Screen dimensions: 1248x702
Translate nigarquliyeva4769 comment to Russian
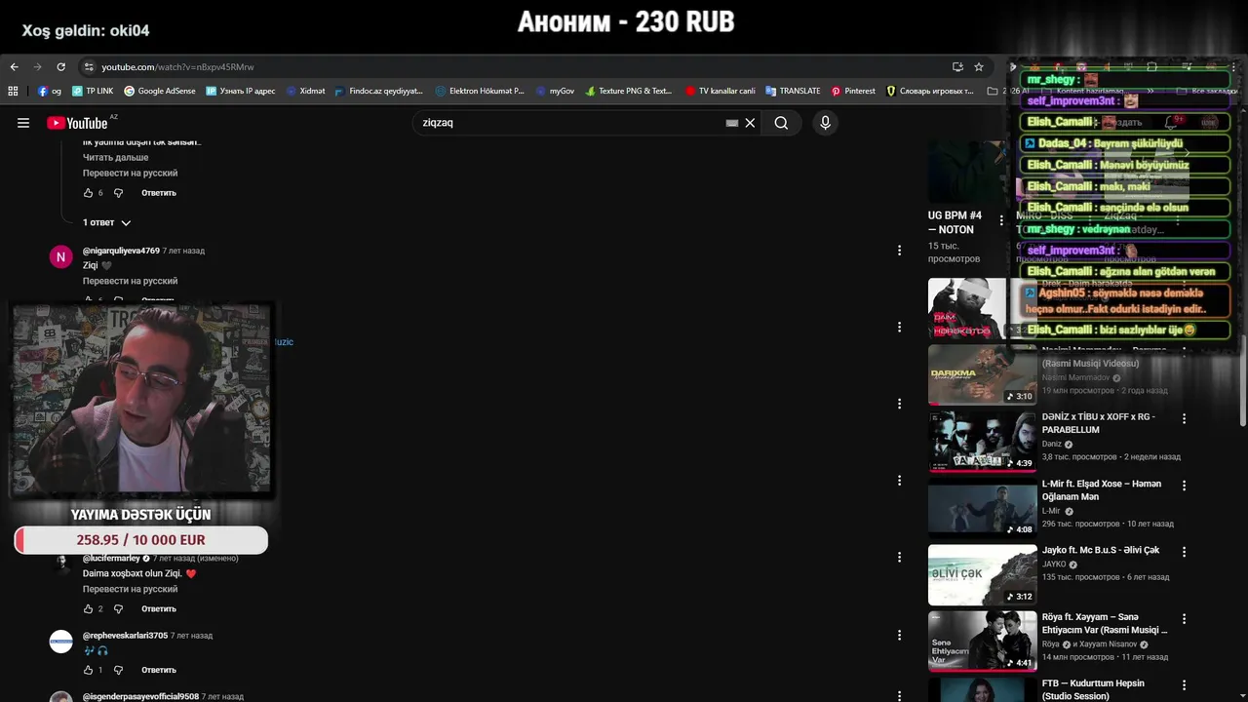pos(130,281)
